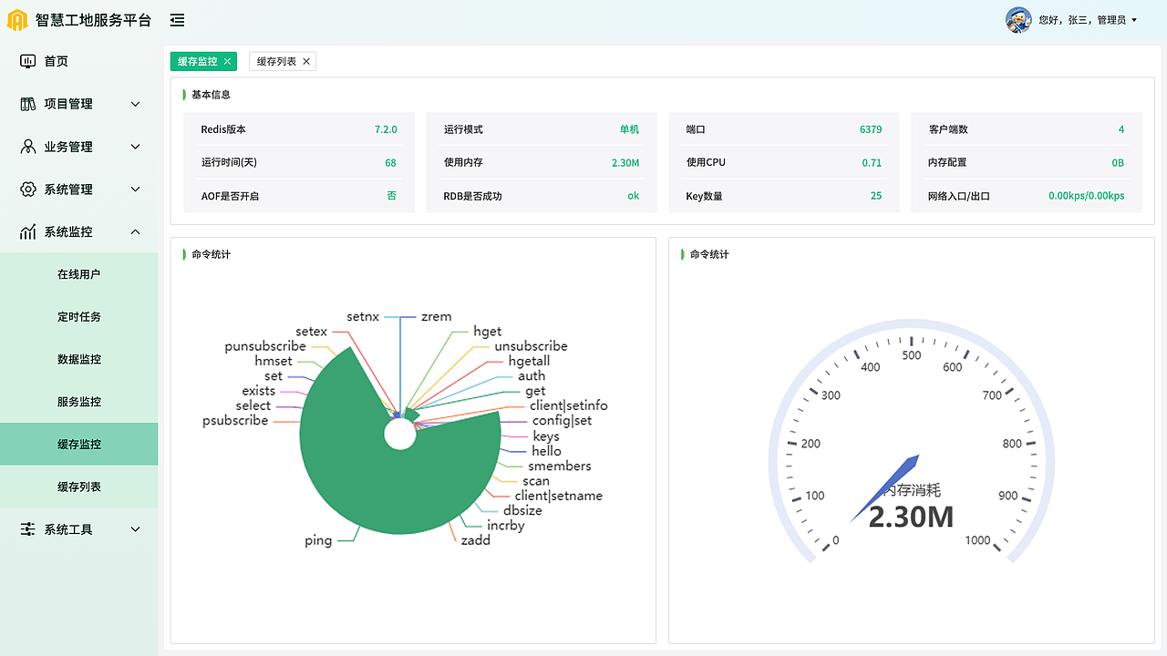Close the 缓存列表 tab
This screenshot has height=656, width=1167.
(x=306, y=61)
